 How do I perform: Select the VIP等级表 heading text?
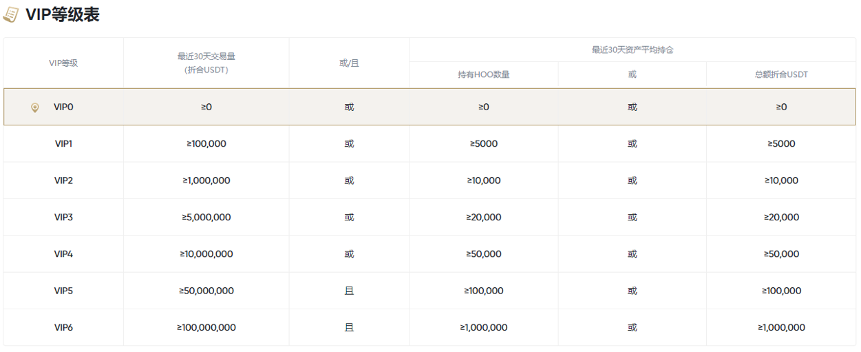63,14
